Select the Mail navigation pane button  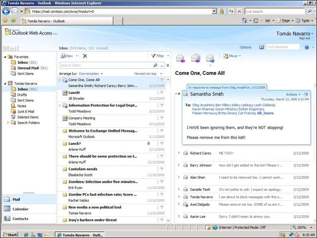[29, 199]
